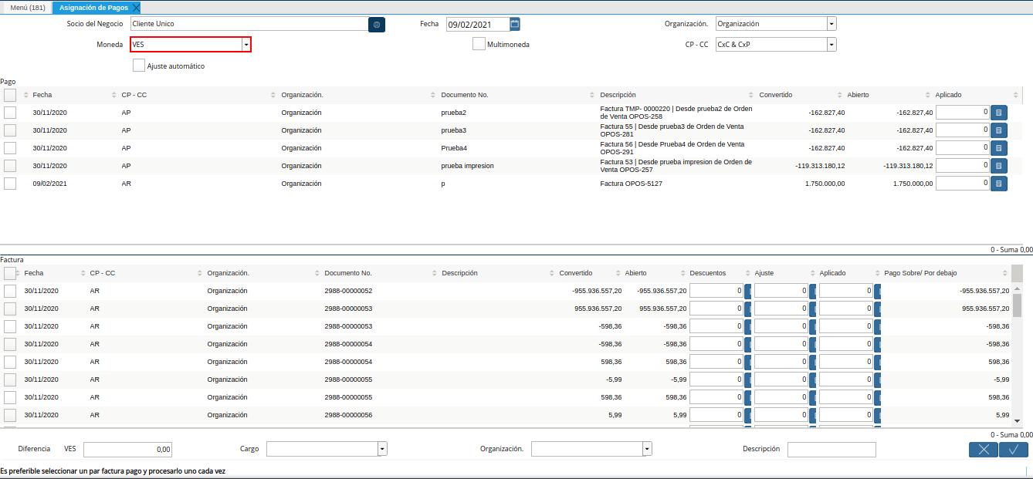Screen dimensions: 1033x479
Task: Click calculator icon in Prueba4 payment row
Action: tap(998, 148)
